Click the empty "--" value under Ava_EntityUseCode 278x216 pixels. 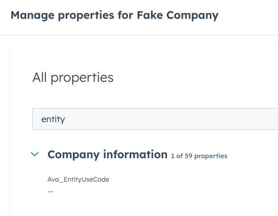pyautogui.click(x=50, y=191)
